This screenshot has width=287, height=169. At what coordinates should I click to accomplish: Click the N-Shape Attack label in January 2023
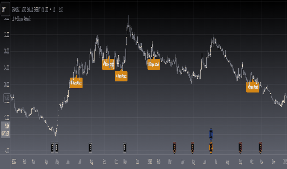(154, 64)
